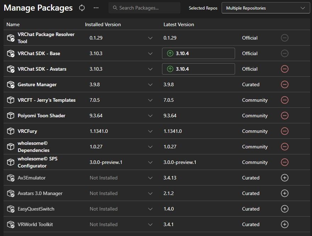Click the wholesome Dependencies package icon
312x236 pixels.
(x=11, y=147)
